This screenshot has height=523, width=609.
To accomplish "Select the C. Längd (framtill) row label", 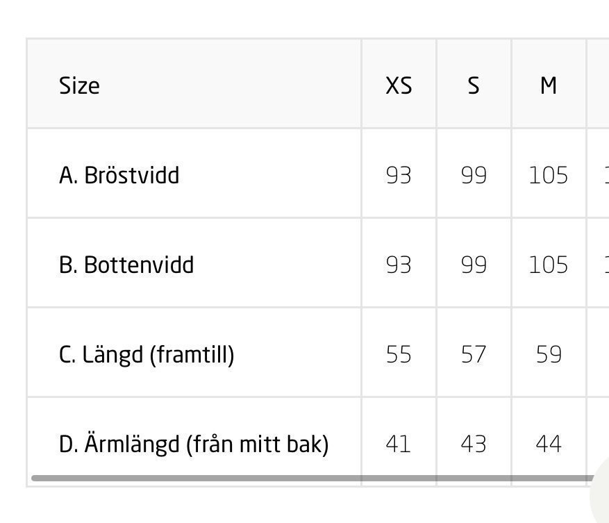I will pos(147,354).
